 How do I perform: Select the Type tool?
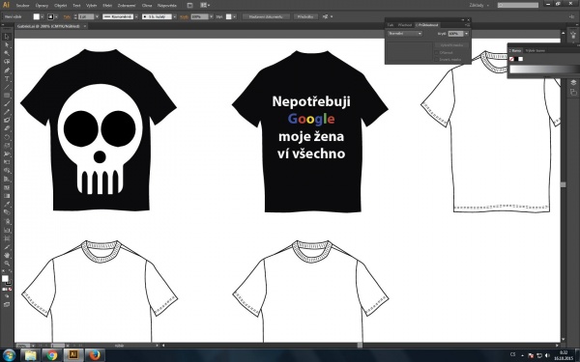tap(7, 79)
